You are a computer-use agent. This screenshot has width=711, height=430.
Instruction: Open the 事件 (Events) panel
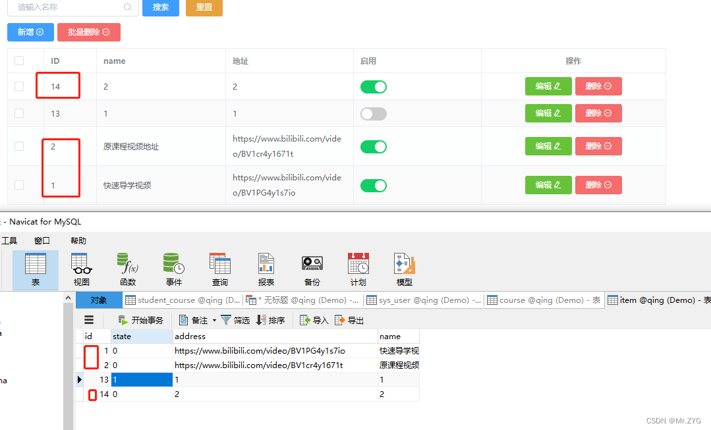[x=173, y=267]
